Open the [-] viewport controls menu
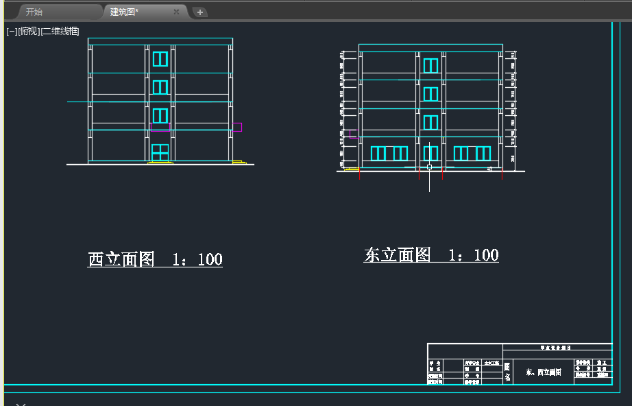The width and height of the screenshot is (632, 406). 12,31
